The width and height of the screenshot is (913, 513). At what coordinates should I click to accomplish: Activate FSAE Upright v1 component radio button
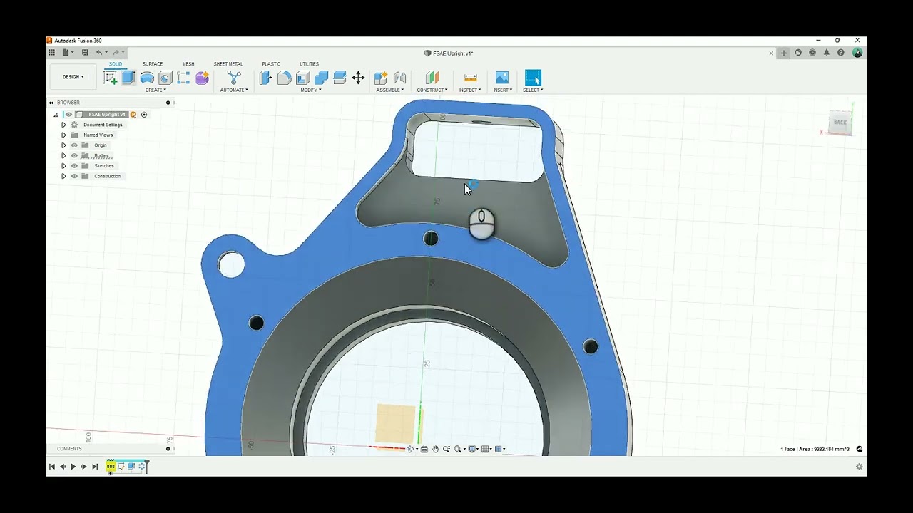pyautogui.click(x=144, y=115)
